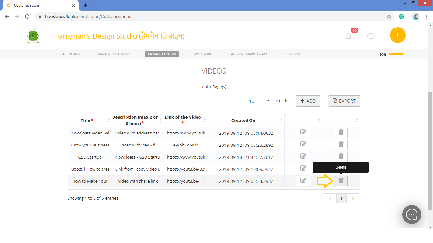Image resolution: width=433 pixels, height=243 pixels.
Task: Click the EXPORT button
Action: tap(344, 101)
